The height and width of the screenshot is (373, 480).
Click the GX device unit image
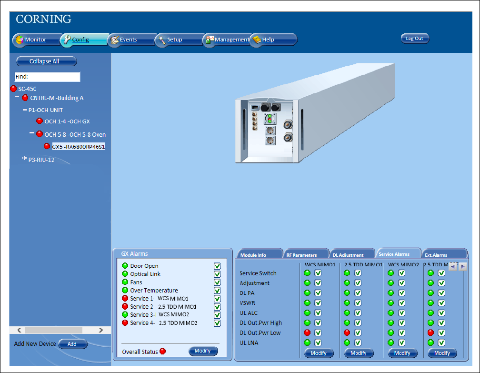pyautogui.click(x=315, y=113)
